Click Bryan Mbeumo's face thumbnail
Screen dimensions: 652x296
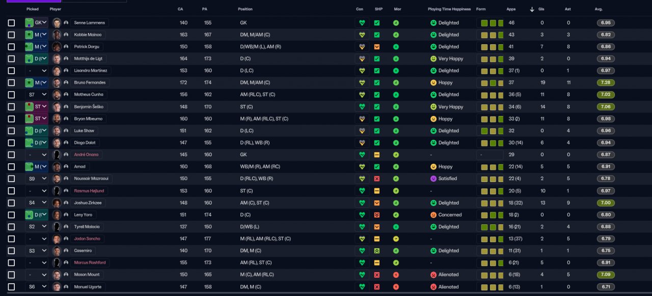57,119
